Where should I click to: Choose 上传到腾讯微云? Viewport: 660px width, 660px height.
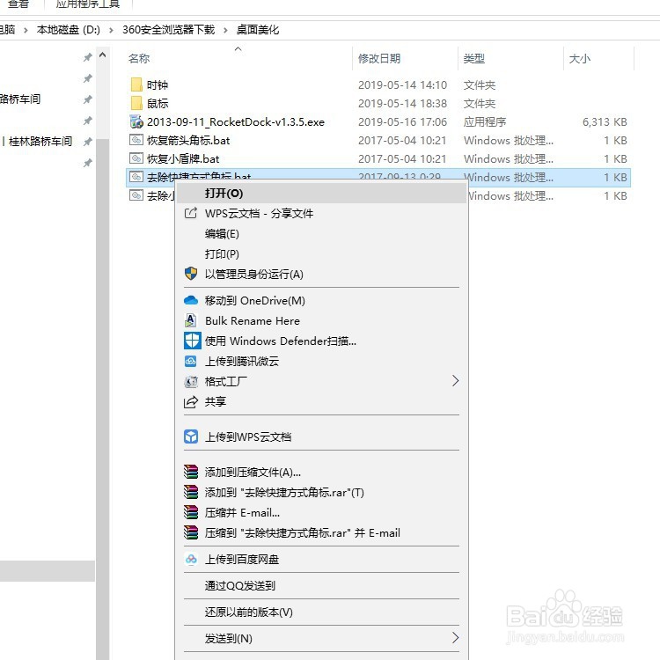pos(321,361)
